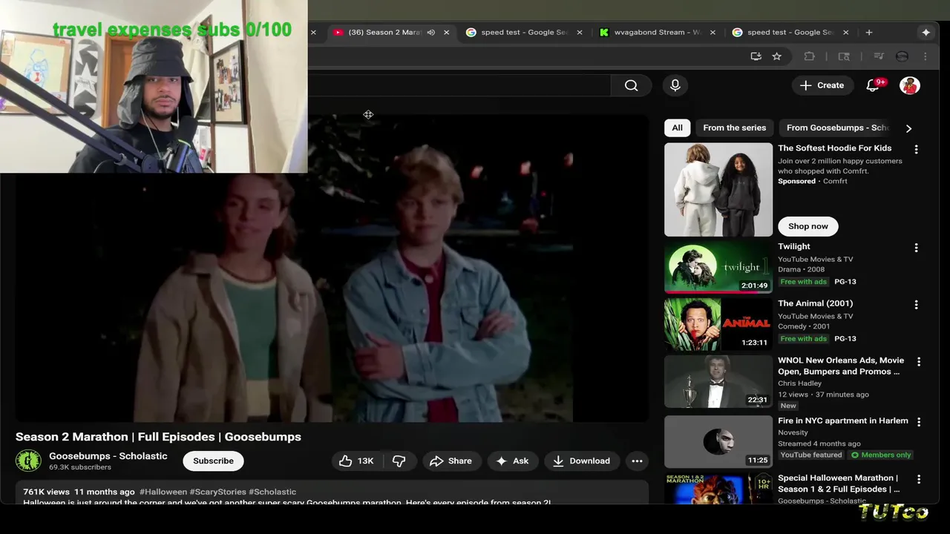This screenshot has width=950, height=534.
Task: Click Shop now on the Comfrt ad
Action: [x=807, y=226]
